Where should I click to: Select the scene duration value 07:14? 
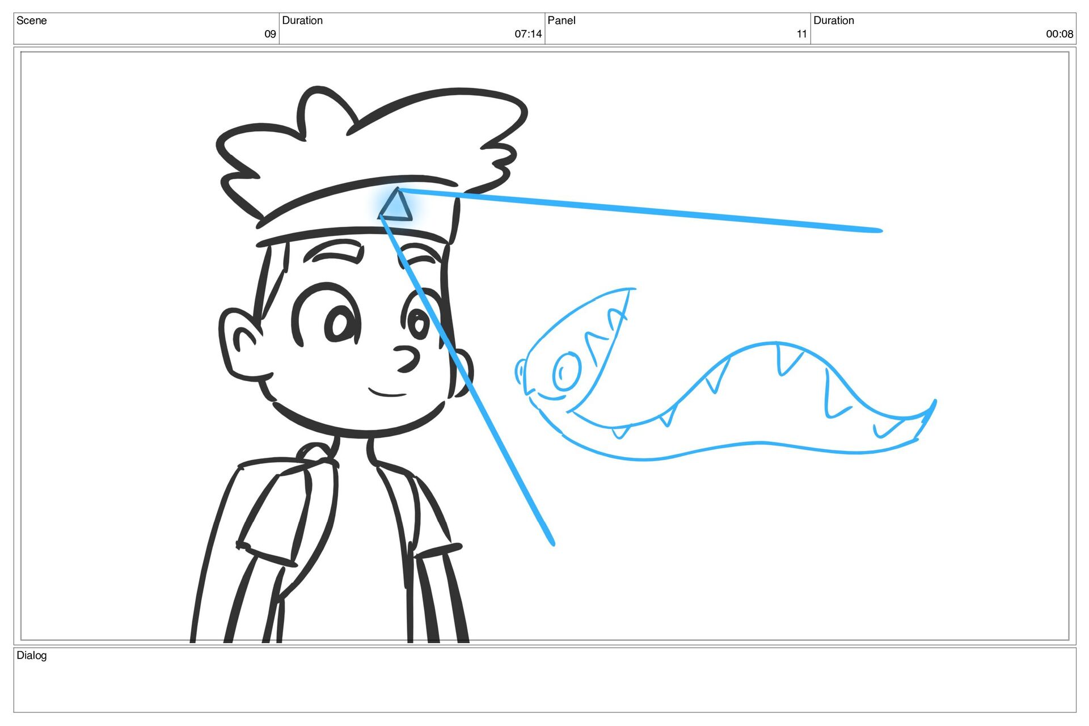tap(528, 34)
